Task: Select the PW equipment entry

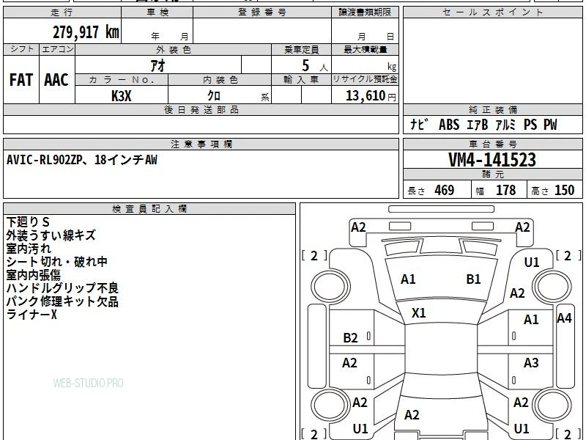Action: coord(550,124)
